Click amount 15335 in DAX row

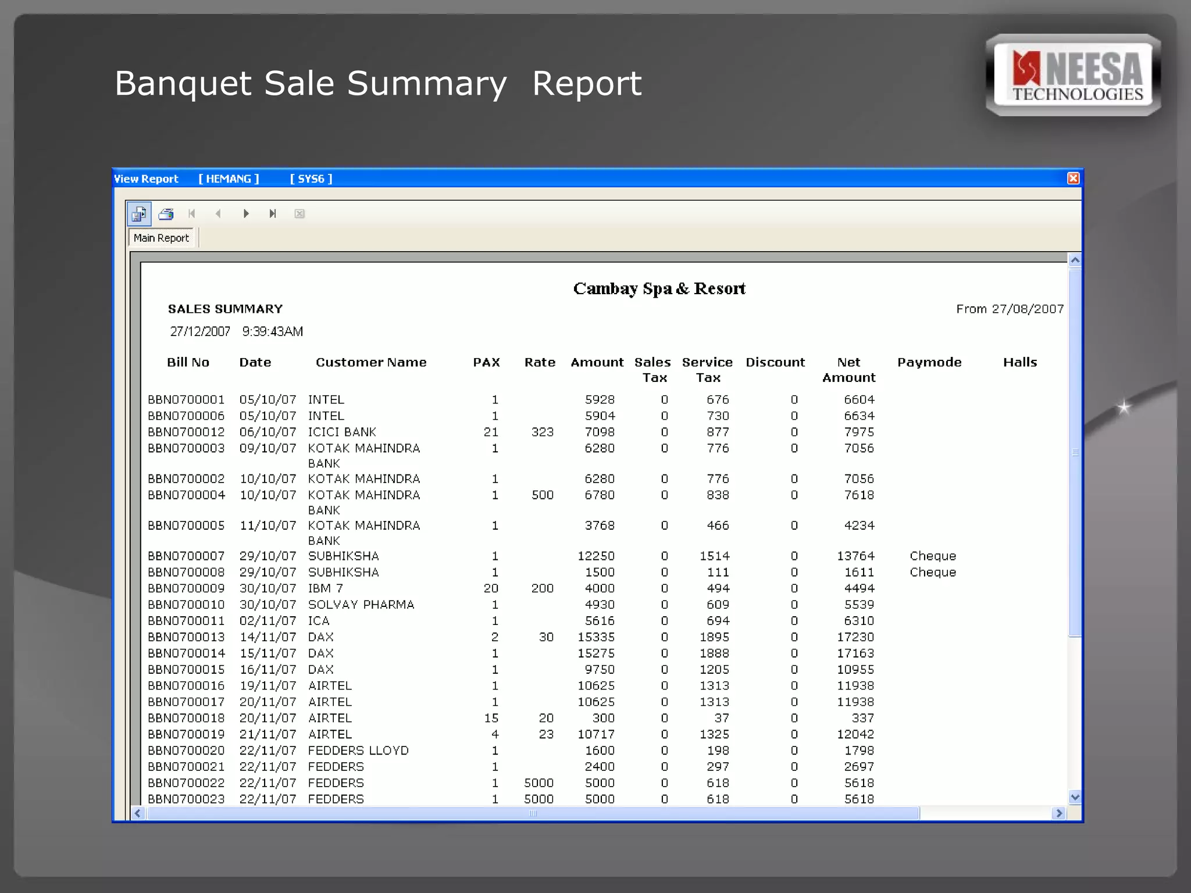[x=596, y=637]
